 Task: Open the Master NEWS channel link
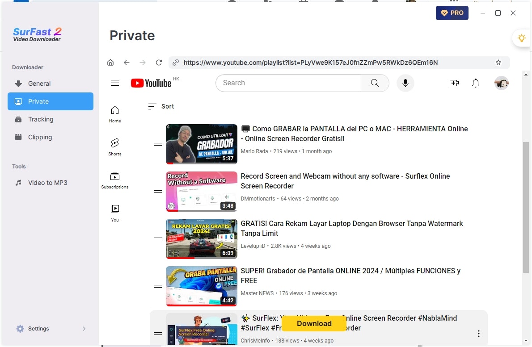(257, 293)
